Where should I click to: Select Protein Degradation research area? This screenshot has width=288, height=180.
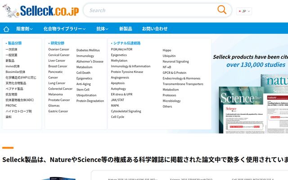click(90, 101)
